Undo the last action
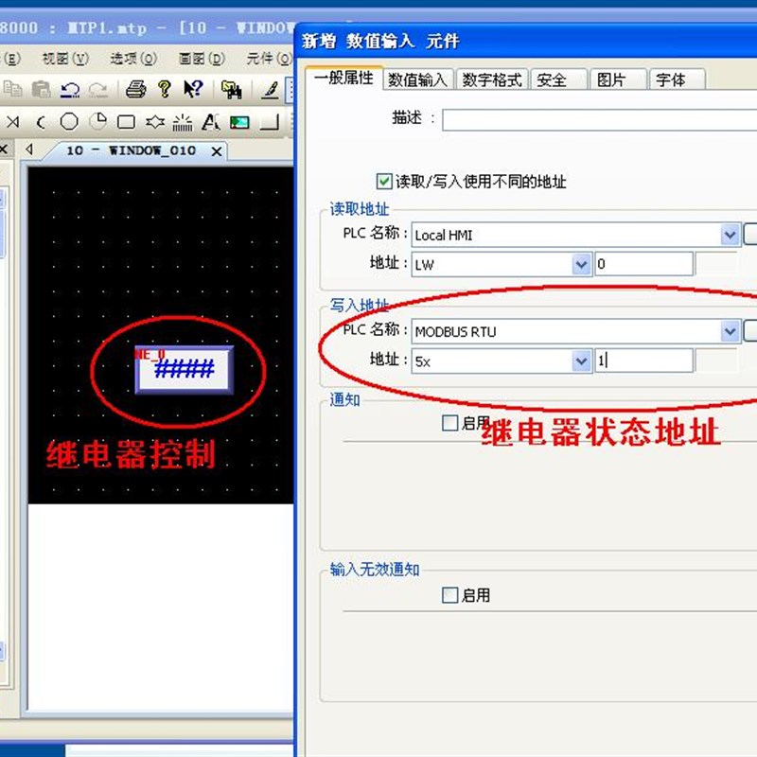The height and width of the screenshot is (757, 757). point(70,90)
